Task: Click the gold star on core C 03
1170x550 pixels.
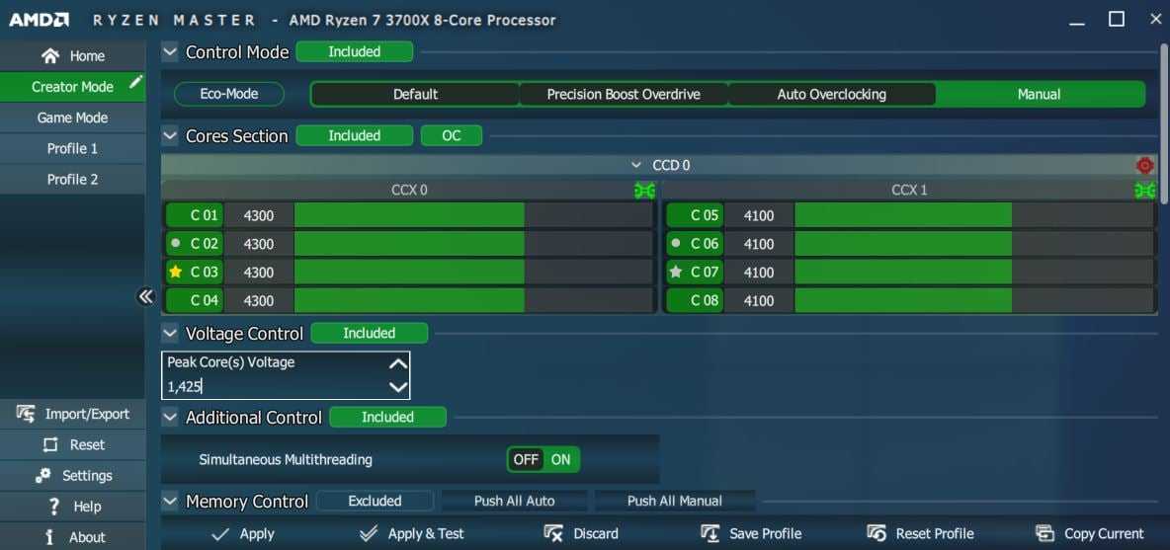Action: point(176,273)
